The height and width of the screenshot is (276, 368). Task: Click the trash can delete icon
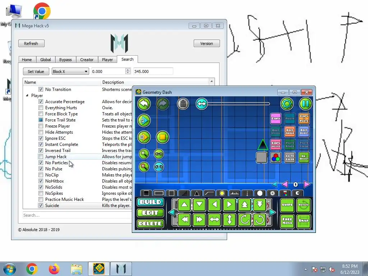tap(183, 103)
